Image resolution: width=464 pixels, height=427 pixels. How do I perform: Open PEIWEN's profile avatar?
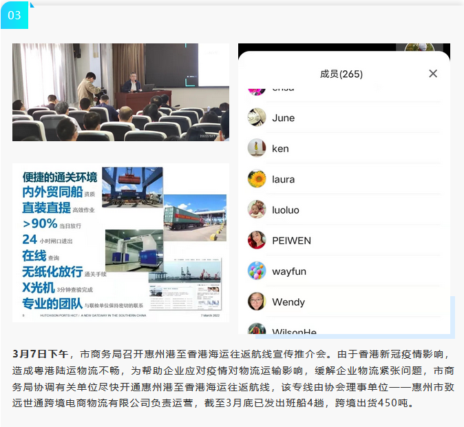pyautogui.click(x=257, y=240)
